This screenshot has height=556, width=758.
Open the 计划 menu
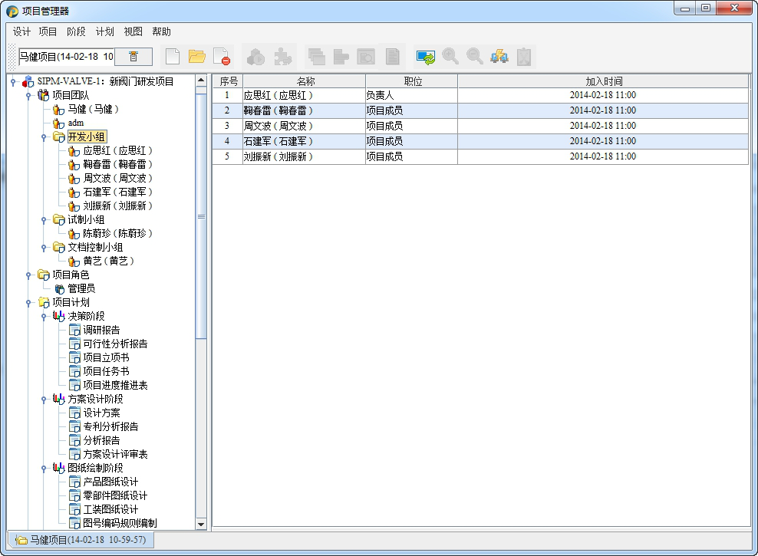104,32
